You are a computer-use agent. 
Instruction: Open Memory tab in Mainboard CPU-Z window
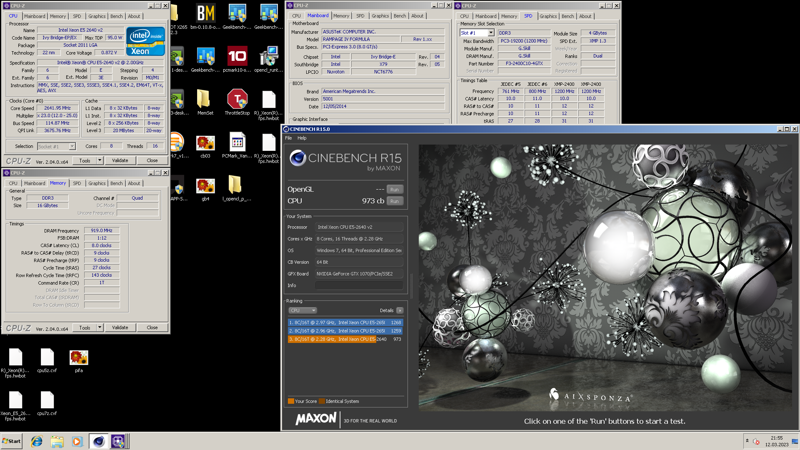click(x=341, y=16)
